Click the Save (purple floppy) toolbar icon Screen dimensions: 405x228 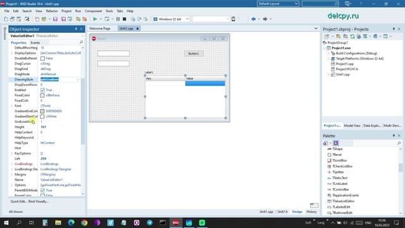coord(55,19)
